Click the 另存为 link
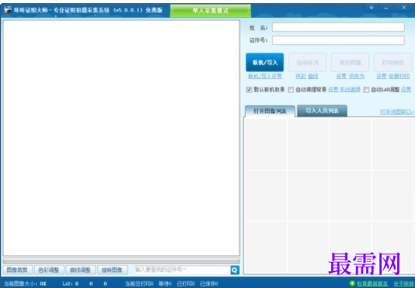415x288 pixels. point(357,77)
